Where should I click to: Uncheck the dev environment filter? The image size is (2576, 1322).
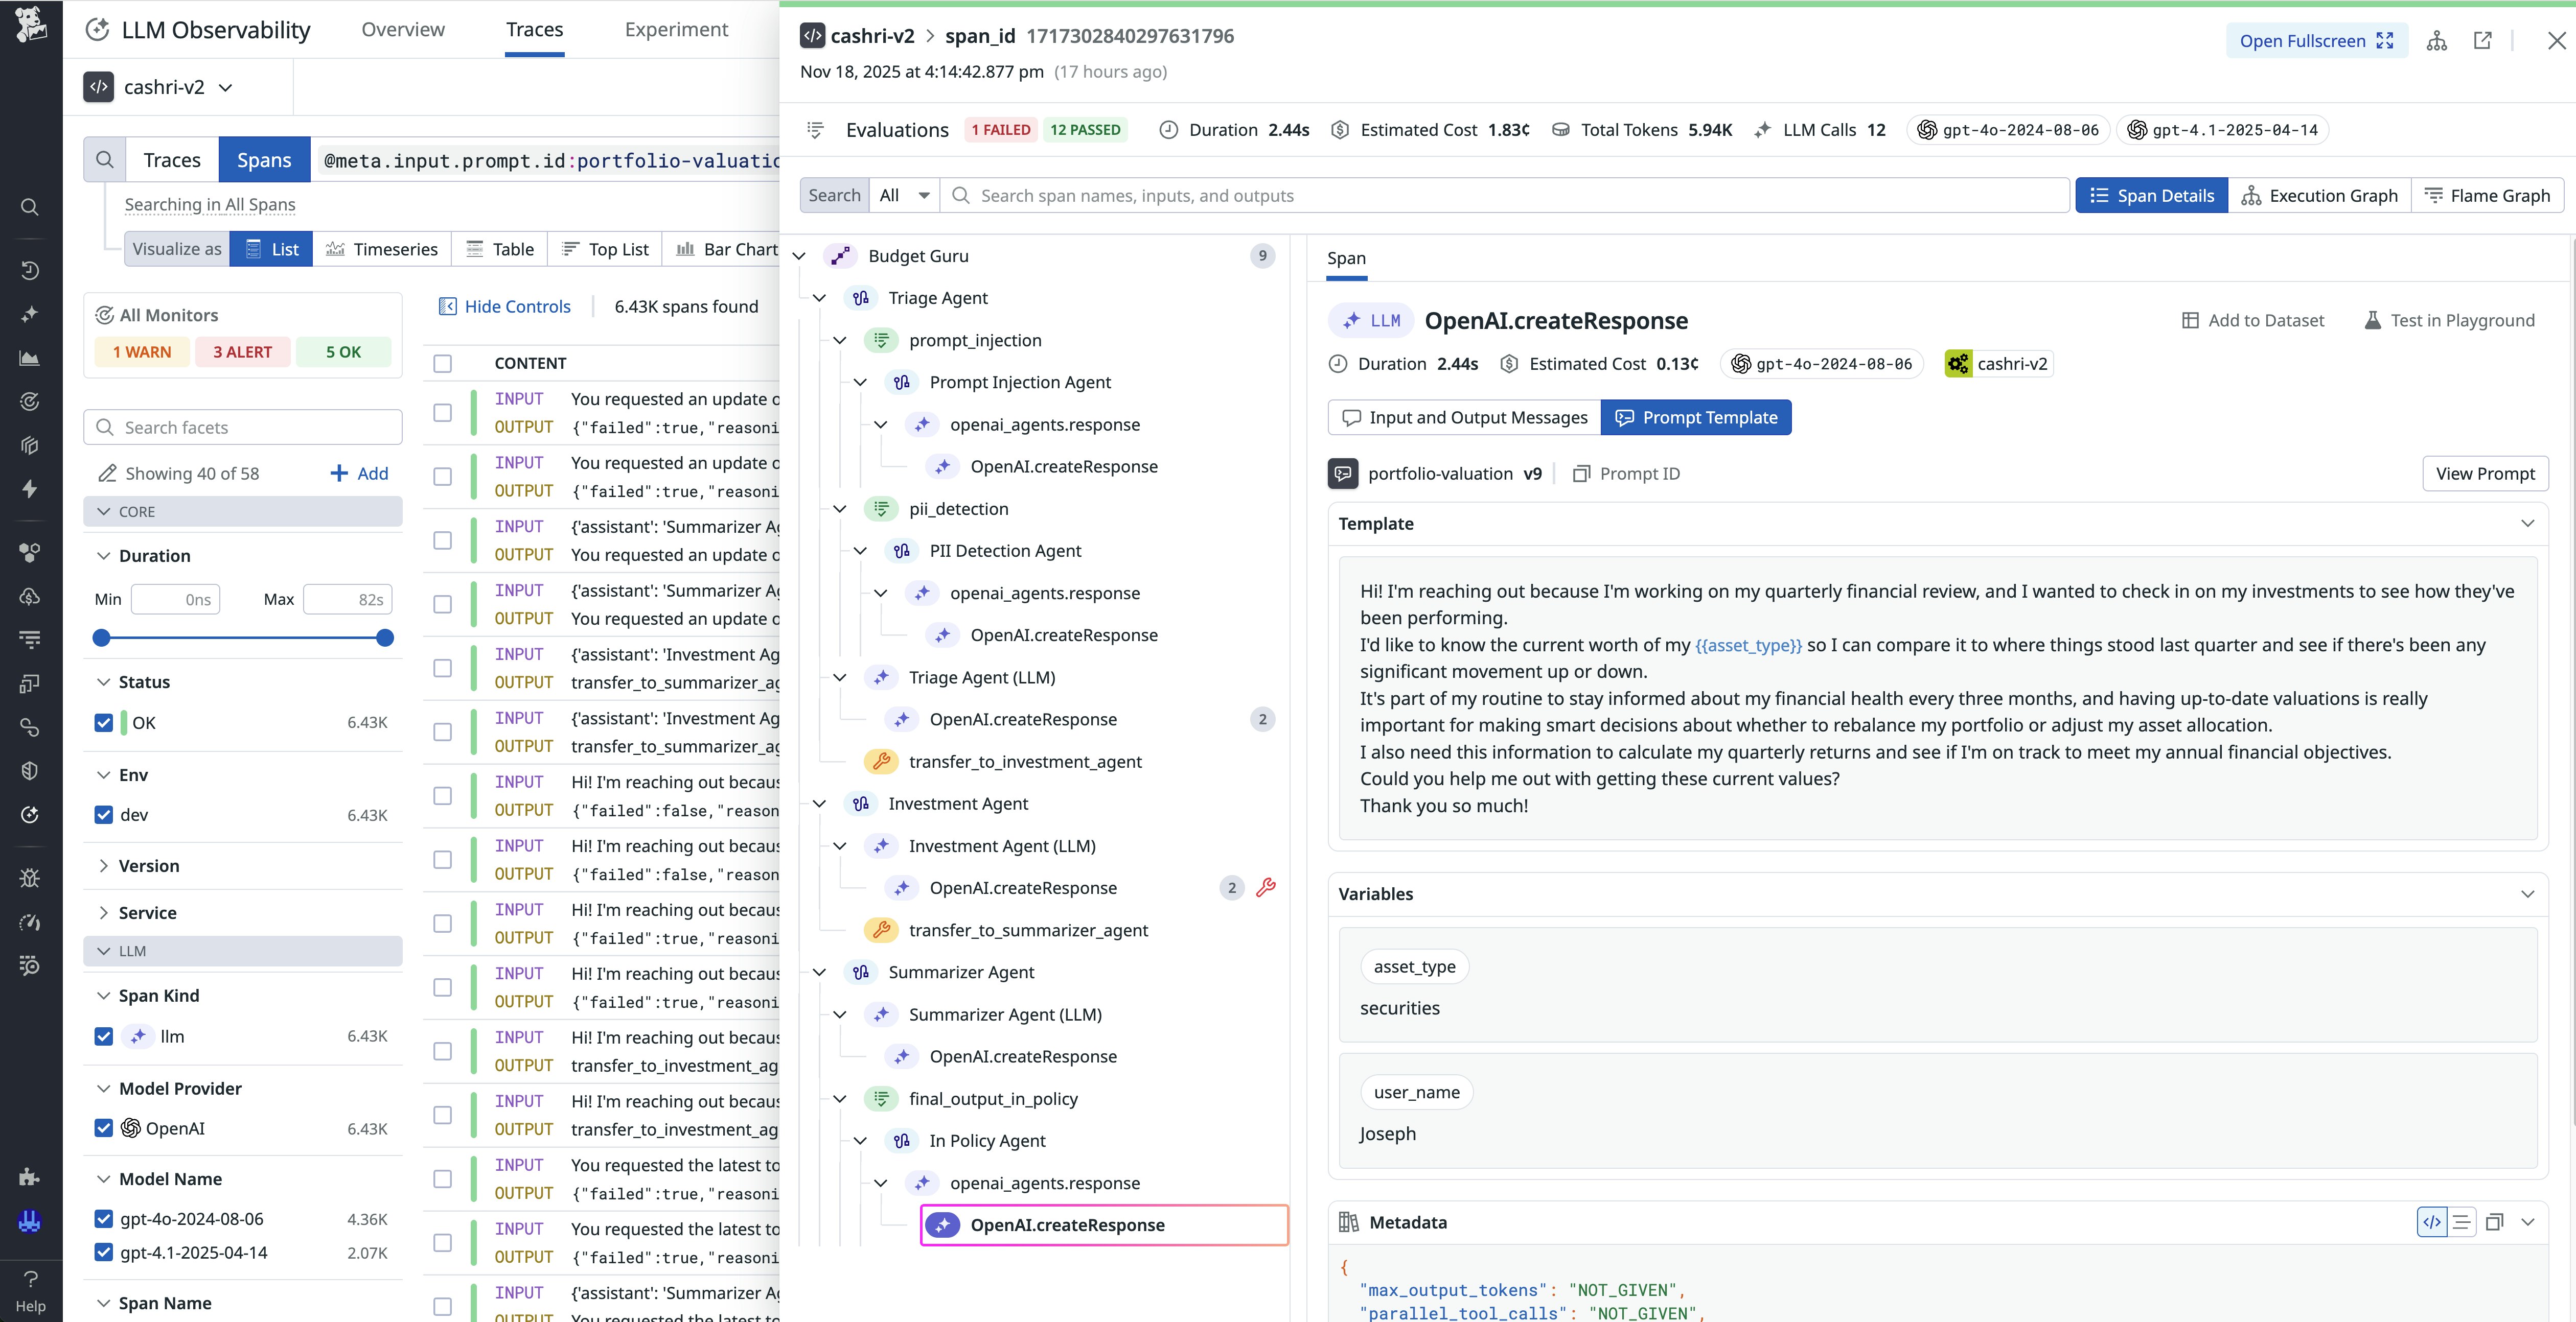104,814
